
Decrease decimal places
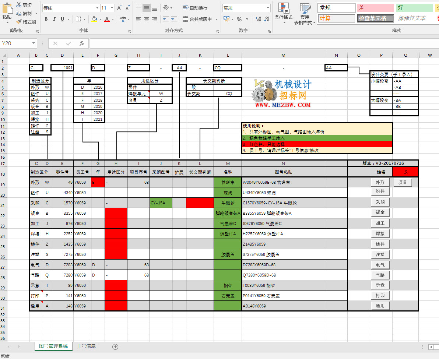tap(267, 19)
